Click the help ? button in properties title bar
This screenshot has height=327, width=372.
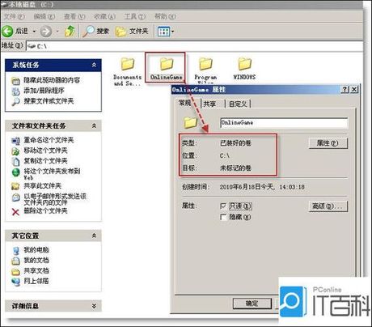tap(345, 90)
